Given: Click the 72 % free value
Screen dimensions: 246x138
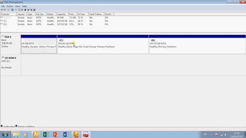Looking at the screenshot, I should pyautogui.click(x=80, y=18).
